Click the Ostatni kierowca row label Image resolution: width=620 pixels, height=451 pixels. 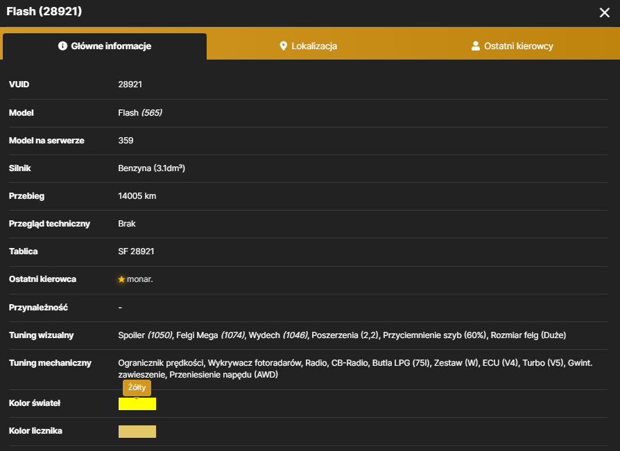point(42,279)
